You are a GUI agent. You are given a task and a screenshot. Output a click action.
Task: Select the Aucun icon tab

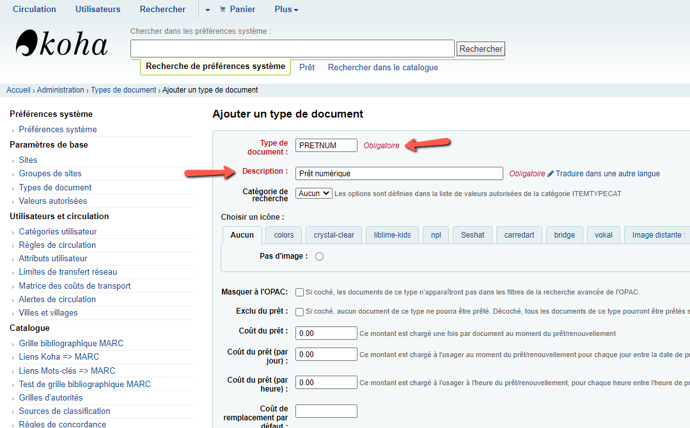pos(242,235)
